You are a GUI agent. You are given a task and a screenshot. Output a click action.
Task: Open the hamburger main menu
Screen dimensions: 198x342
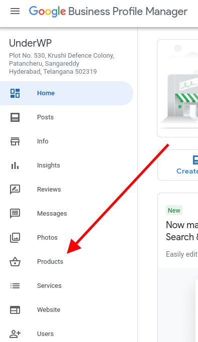tap(15, 11)
